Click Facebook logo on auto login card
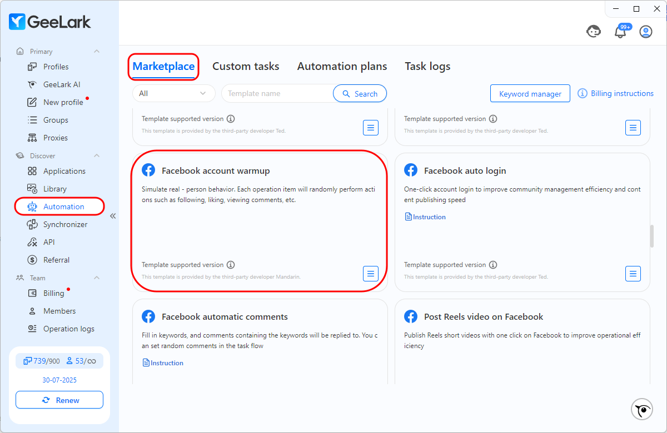 (411, 170)
